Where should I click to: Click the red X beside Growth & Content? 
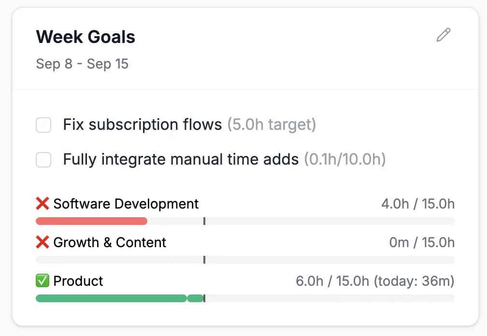(x=43, y=242)
